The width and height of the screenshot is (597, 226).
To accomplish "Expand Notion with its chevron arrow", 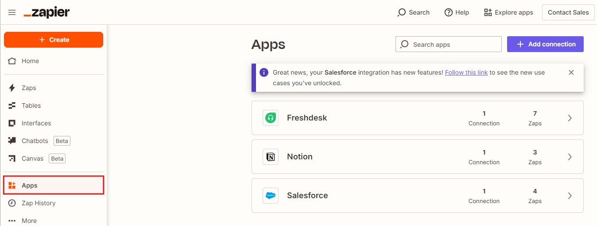I will click(x=570, y=157).
